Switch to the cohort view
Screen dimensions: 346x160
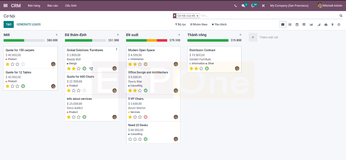point(318,25)
